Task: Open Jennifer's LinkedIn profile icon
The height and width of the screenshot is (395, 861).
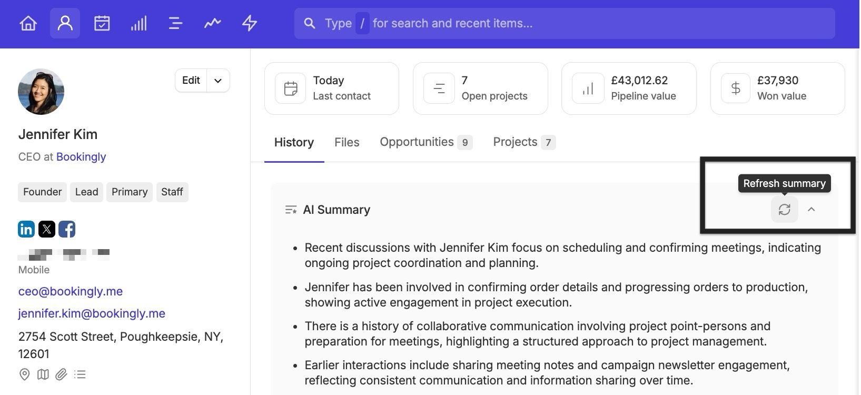Action: (26, 229)
